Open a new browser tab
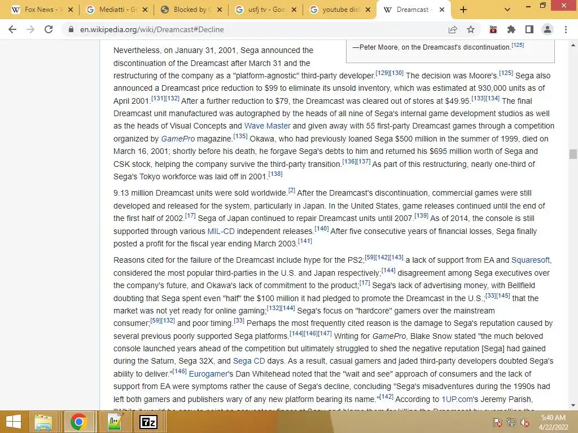This screenshot has height=433, width=578. (x=463, y=10)
